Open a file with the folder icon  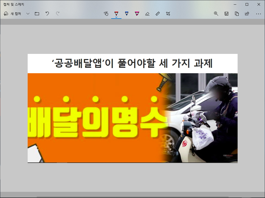pyautogui.click(x=37, y=14)
